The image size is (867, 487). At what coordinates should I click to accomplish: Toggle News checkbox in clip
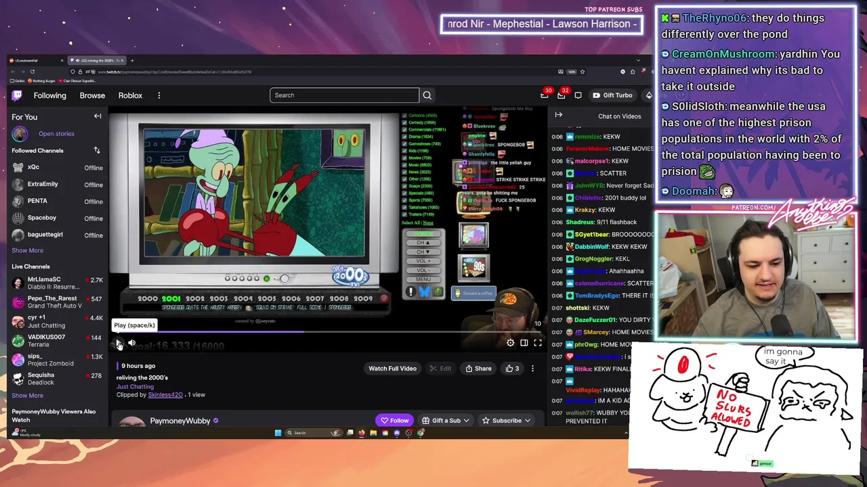click(405, 172)
